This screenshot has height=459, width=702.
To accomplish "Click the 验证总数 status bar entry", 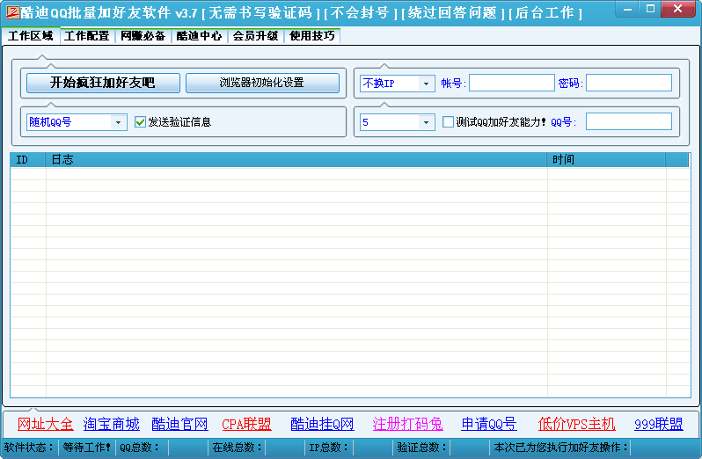I will point(421,448).
